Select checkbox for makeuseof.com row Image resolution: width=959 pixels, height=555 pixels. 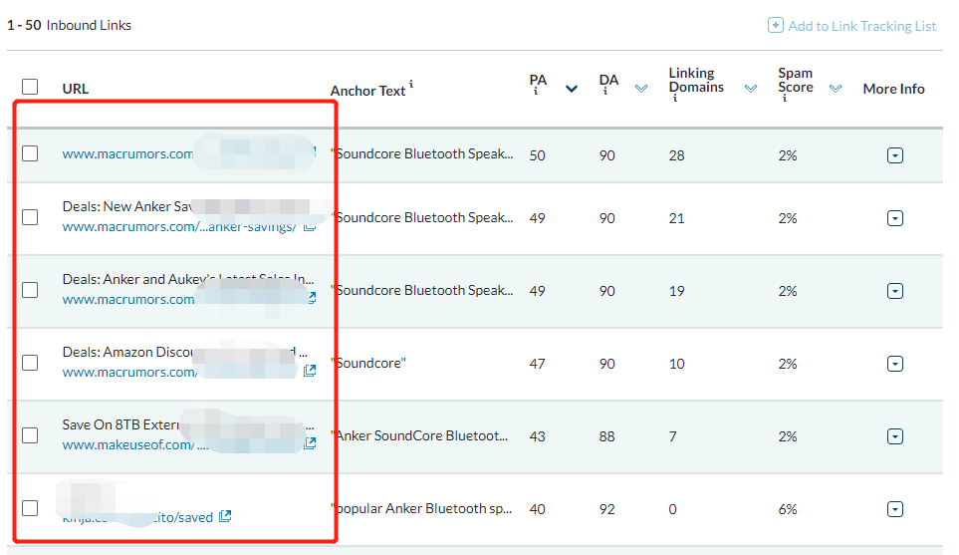[30, 435]
